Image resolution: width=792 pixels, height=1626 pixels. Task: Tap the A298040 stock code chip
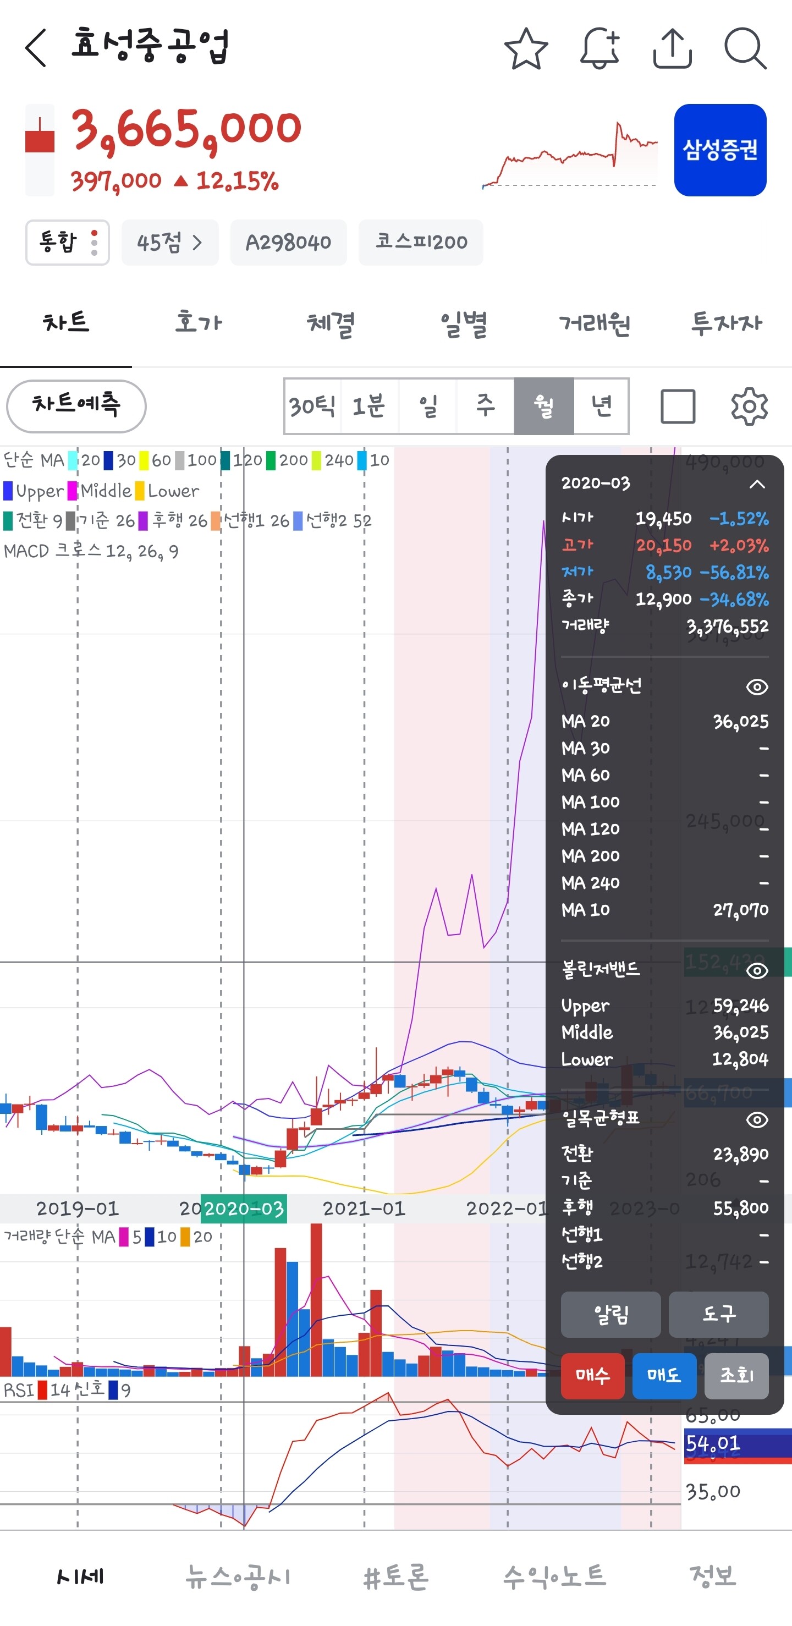tap(288, 243)
